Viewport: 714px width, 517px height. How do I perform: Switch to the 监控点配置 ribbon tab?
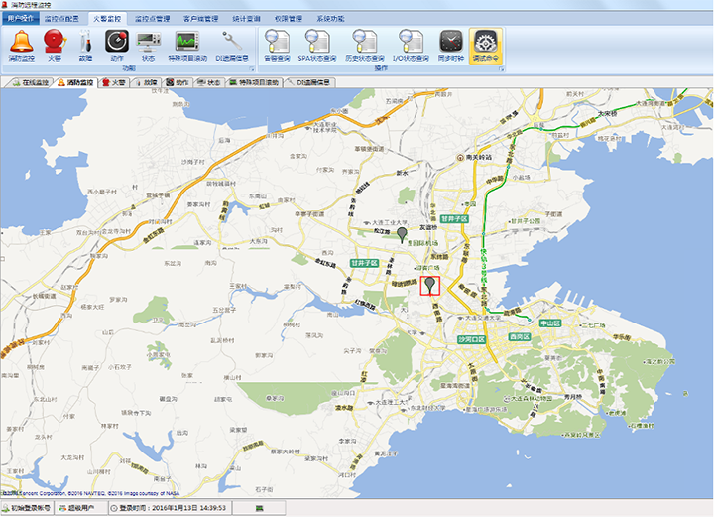tap(61, 19)
